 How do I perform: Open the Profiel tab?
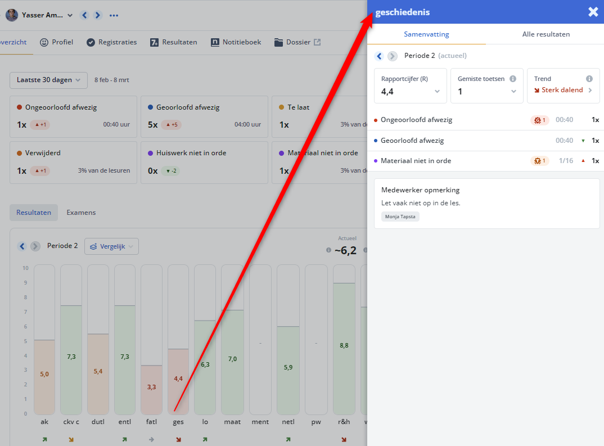[57, 42]
